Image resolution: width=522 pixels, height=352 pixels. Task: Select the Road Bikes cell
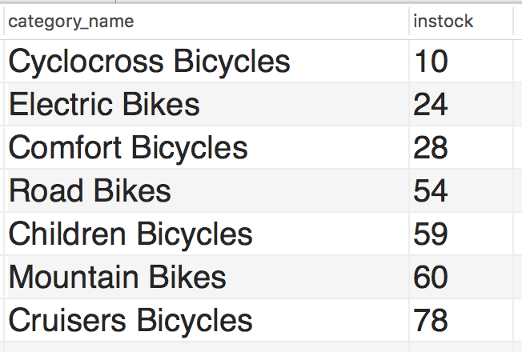(x=207, y=190)
